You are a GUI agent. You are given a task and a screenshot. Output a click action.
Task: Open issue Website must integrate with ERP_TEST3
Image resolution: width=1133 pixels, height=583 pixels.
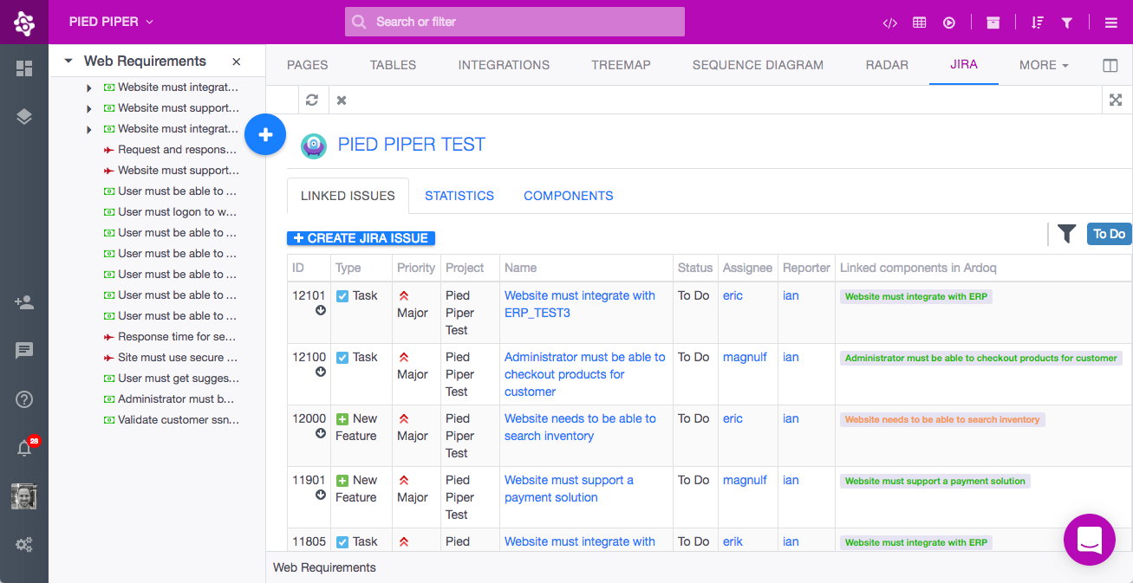[580, 304]
